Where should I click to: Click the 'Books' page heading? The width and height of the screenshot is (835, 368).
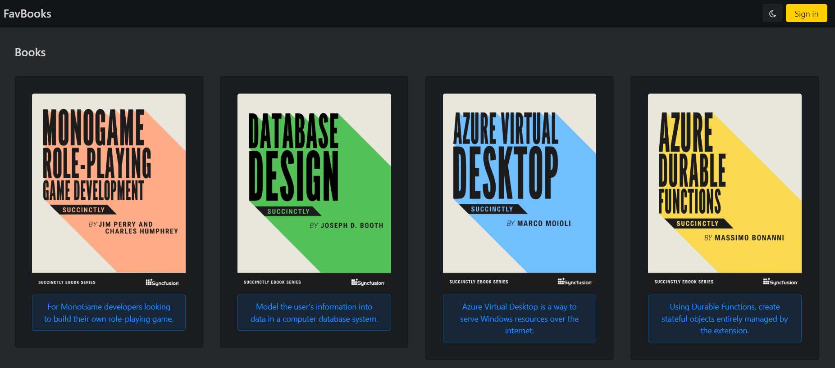click(x=30, y=52)
